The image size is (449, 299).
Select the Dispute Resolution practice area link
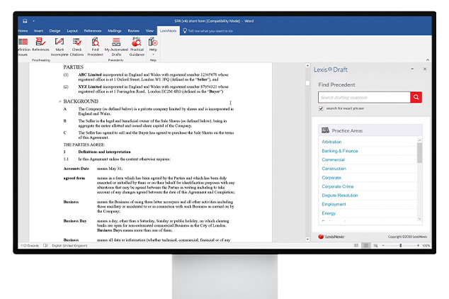[340, 196]
